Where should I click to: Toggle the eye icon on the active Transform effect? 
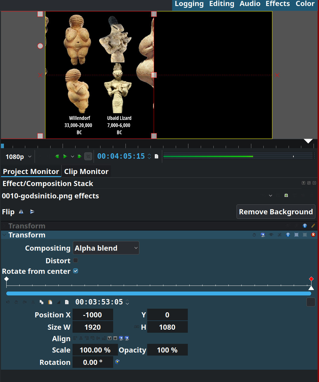271,235
